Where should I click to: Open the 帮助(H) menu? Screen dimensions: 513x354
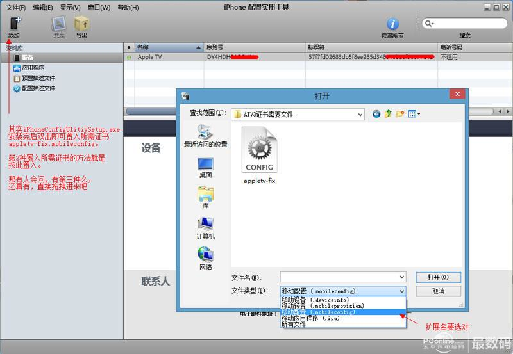(128, 7)
